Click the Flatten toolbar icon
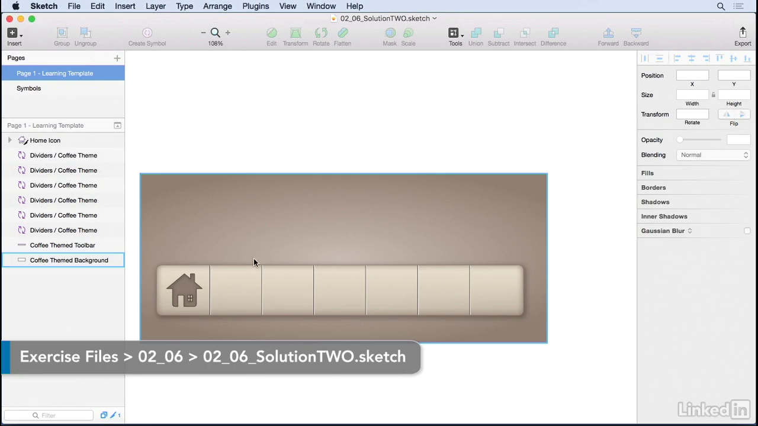Viewport: 758px width, 426px height. (343, 33)
